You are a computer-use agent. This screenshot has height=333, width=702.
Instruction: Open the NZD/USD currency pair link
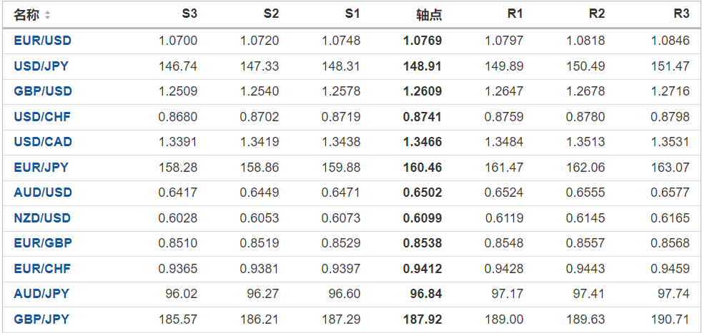[x=43, y=218]
